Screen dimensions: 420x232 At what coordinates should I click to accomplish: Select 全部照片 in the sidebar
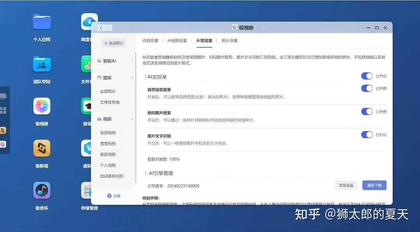(108, 91)
